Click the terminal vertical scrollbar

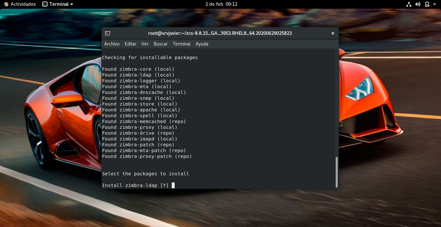point(337,172)
